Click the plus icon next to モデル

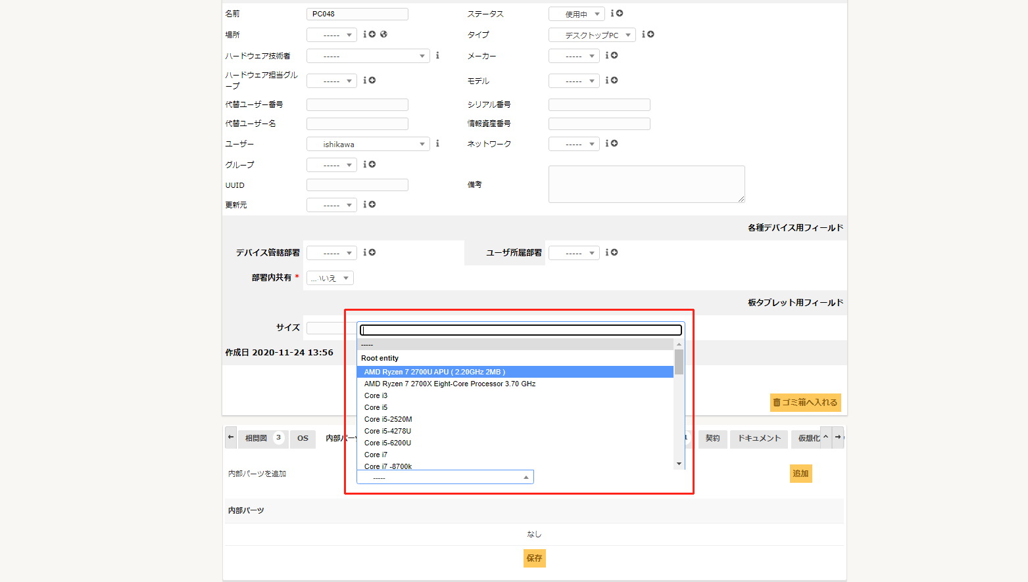click(x=614, y=80)
